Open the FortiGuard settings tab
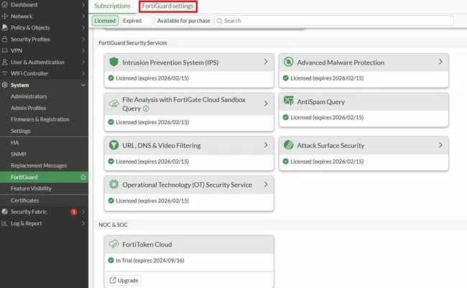This screenshot has height=288, width=467. pyautogui.click(x=167, y=6)
